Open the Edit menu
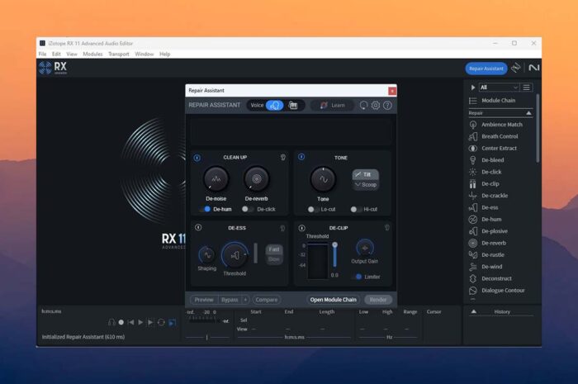 point(56,54)
